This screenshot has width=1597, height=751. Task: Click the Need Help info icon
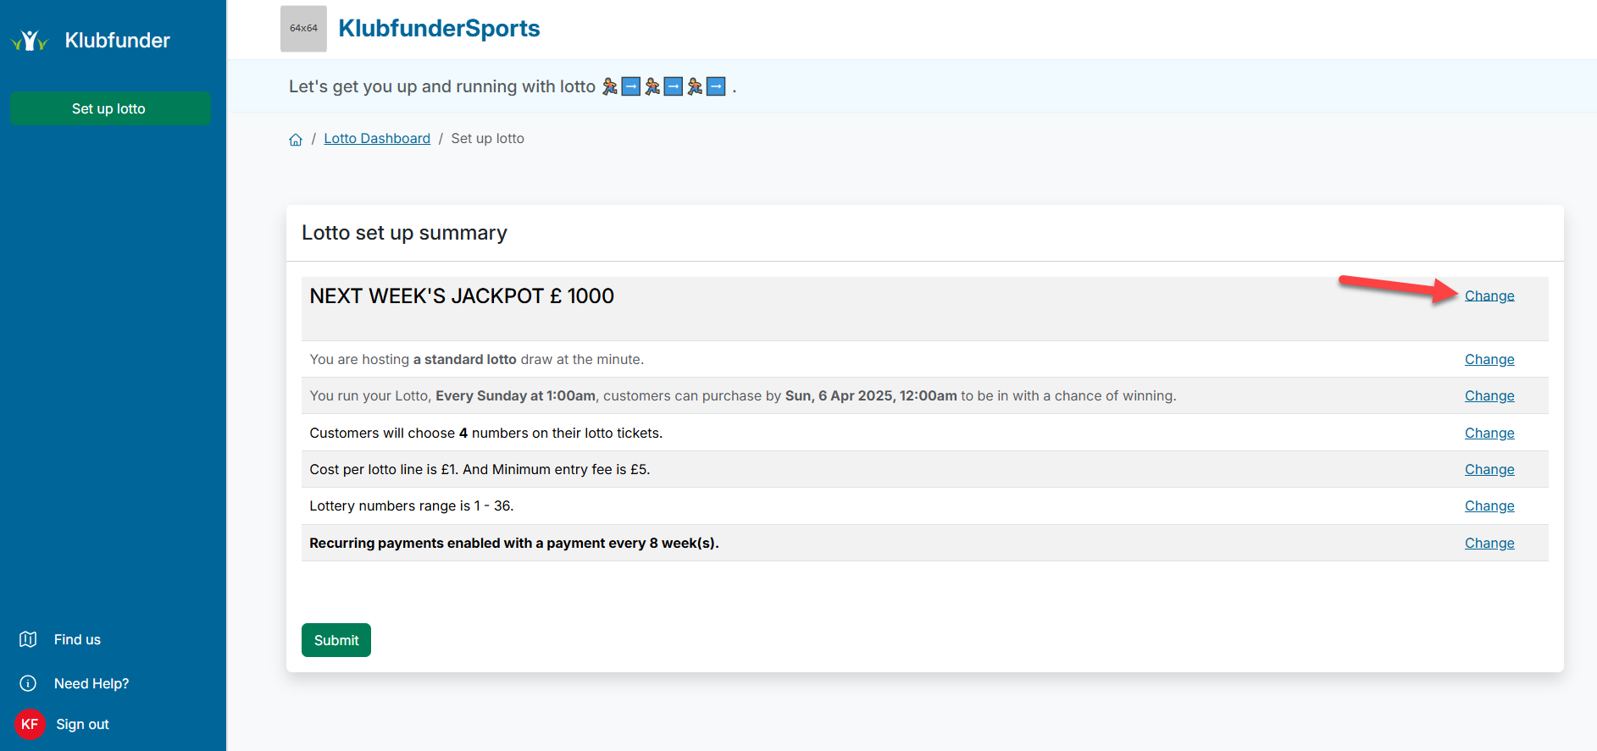(28, 683)
